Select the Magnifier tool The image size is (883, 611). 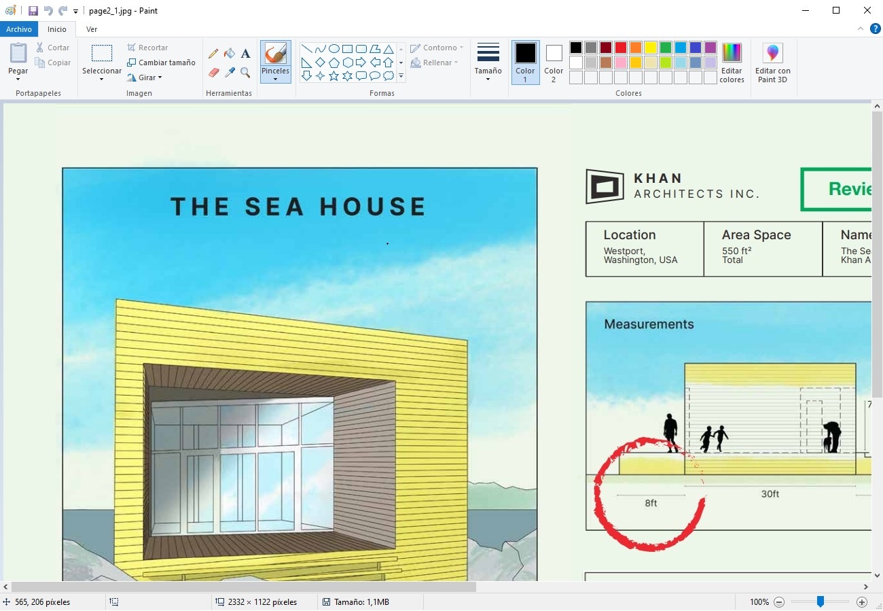pos(245,72)
